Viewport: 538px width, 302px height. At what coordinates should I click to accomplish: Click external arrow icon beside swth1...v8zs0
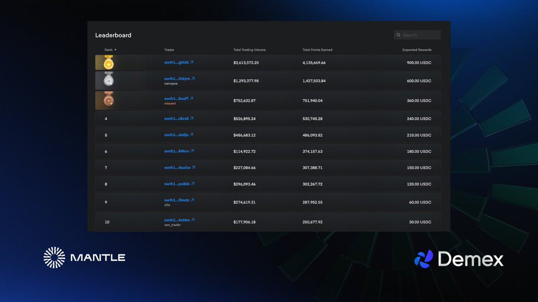tap(192, 118)
